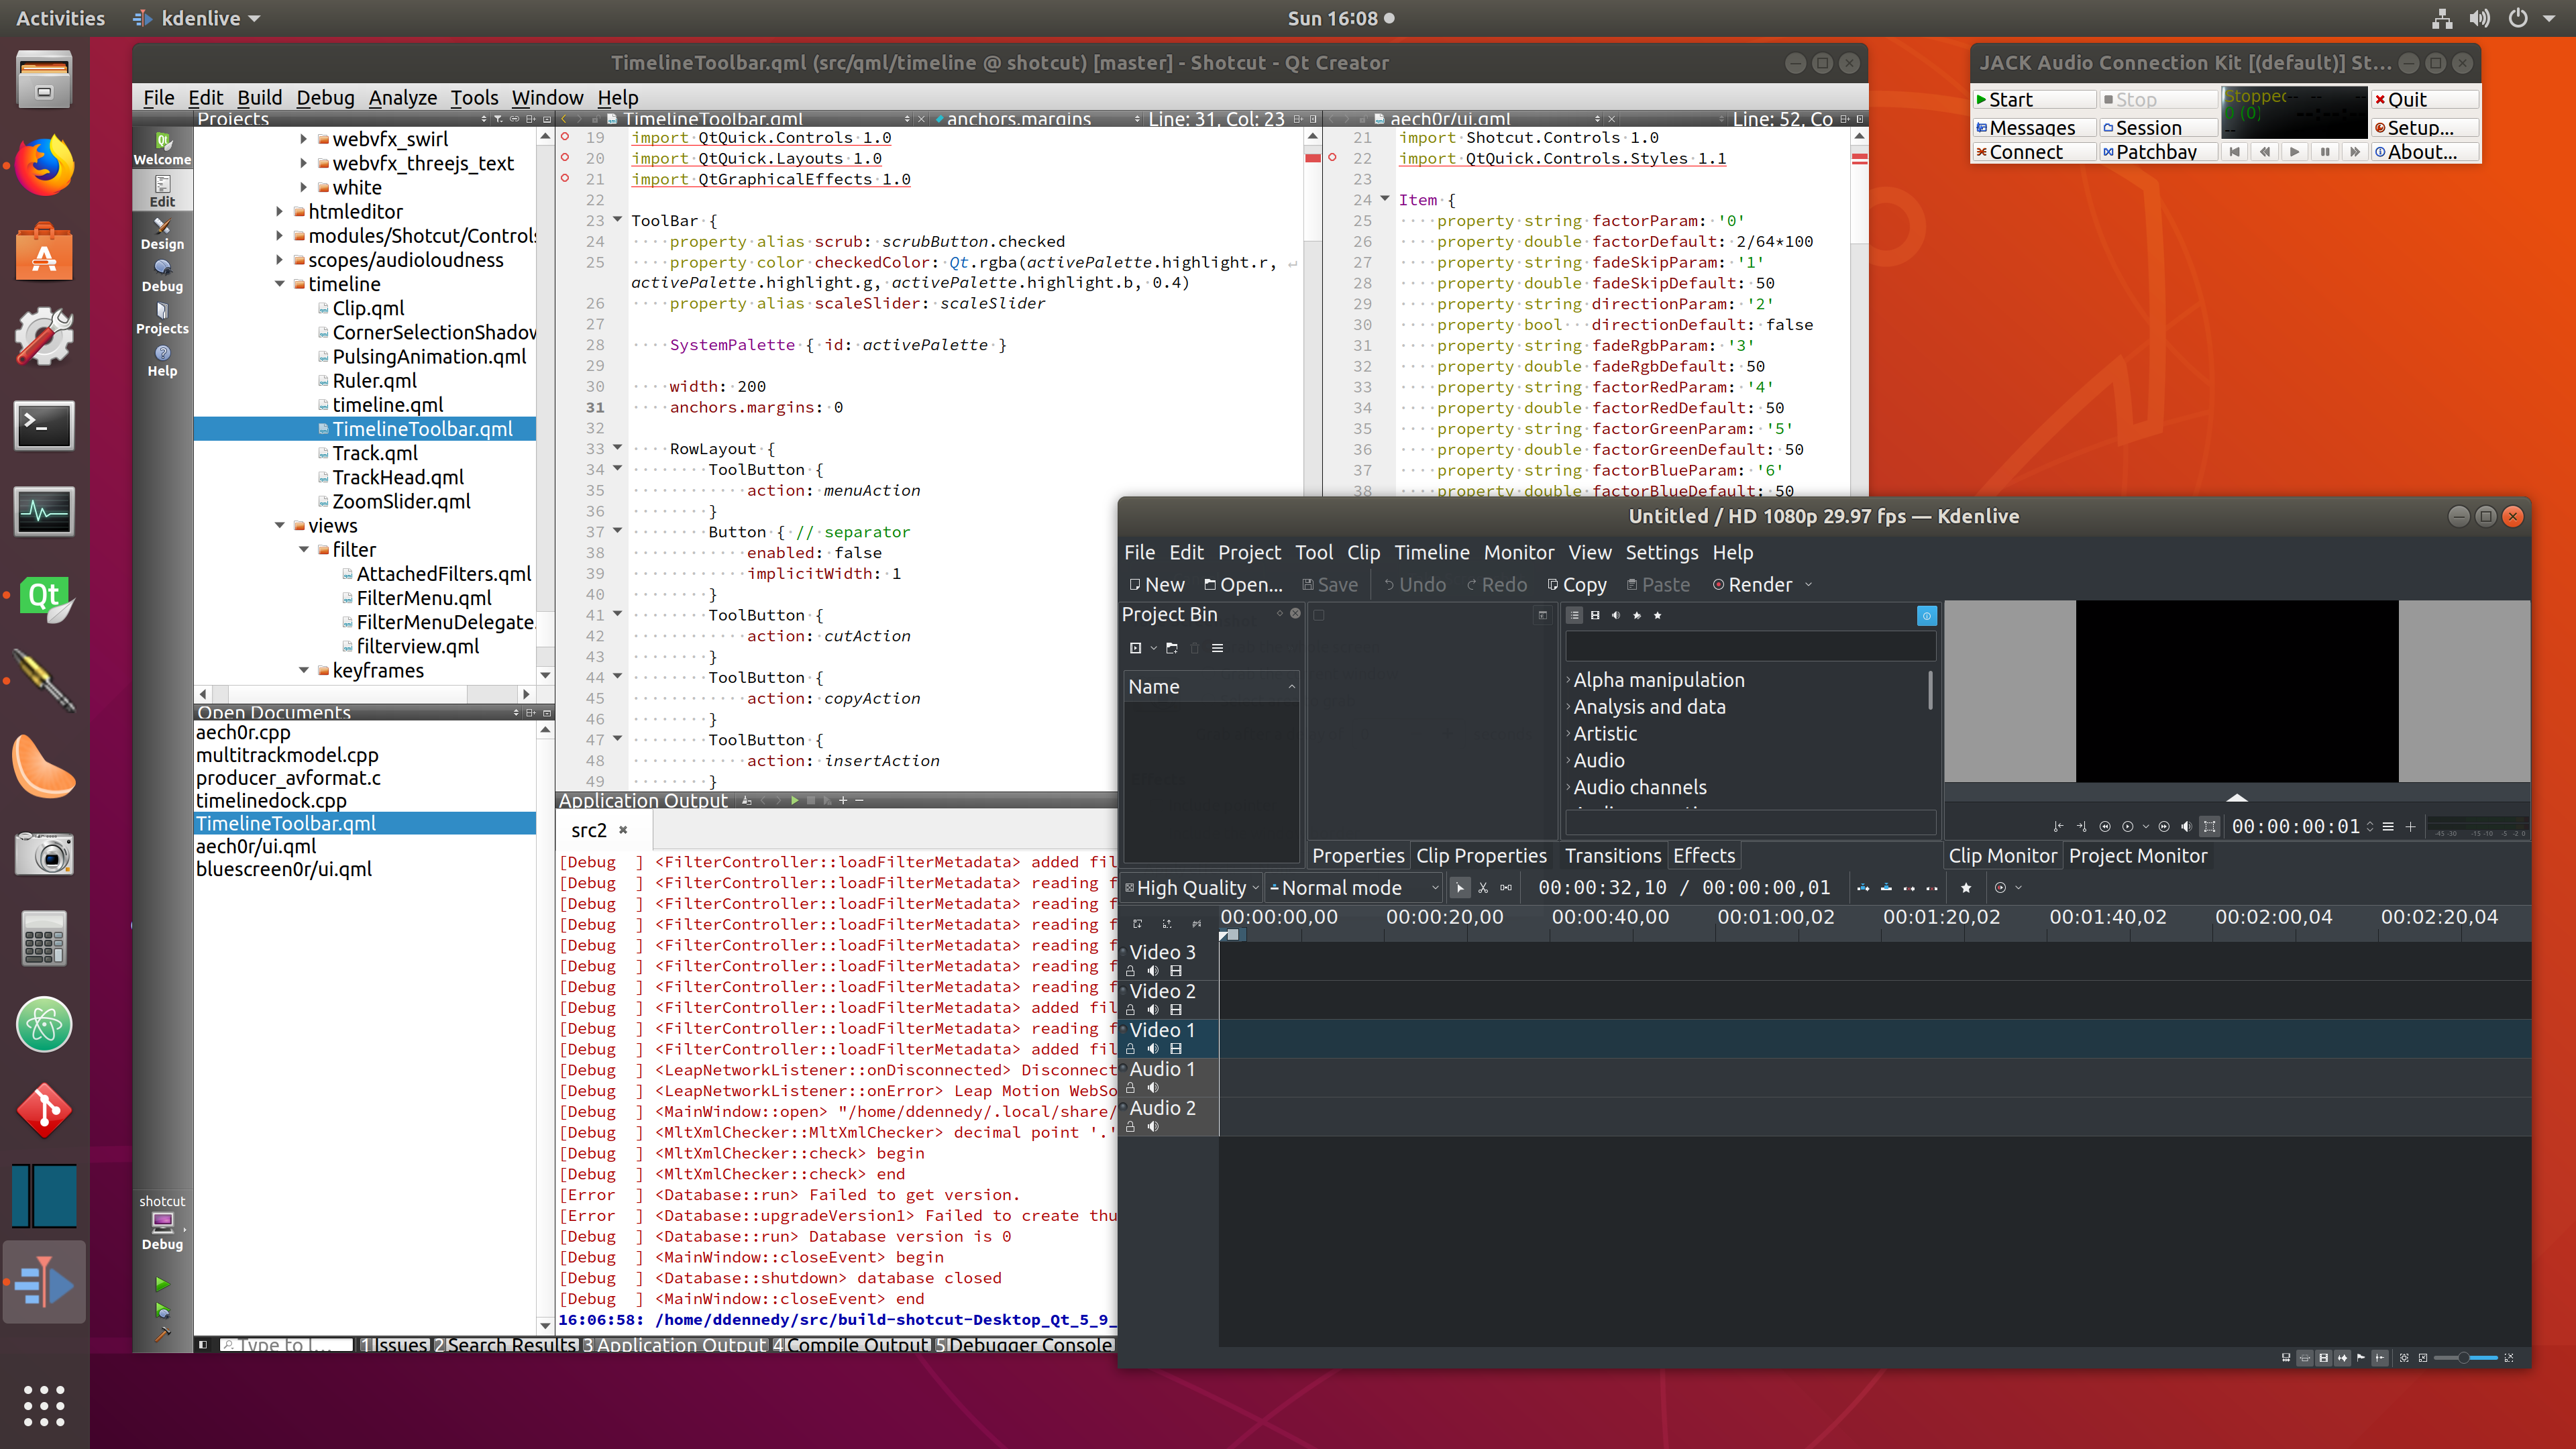
Task: Expand the Audio effects category
Action: [1568, 760]
